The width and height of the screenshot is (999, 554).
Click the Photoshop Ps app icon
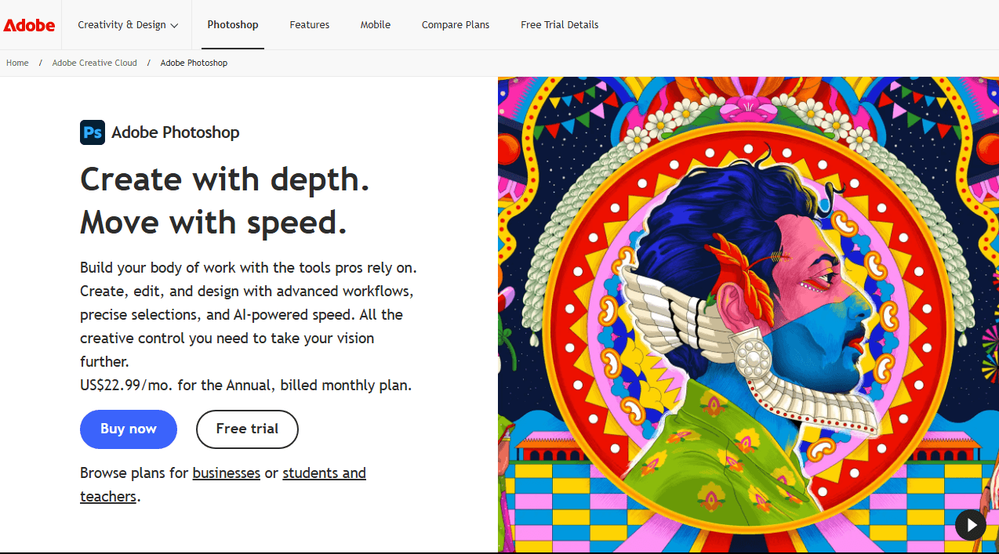[93, 132]
